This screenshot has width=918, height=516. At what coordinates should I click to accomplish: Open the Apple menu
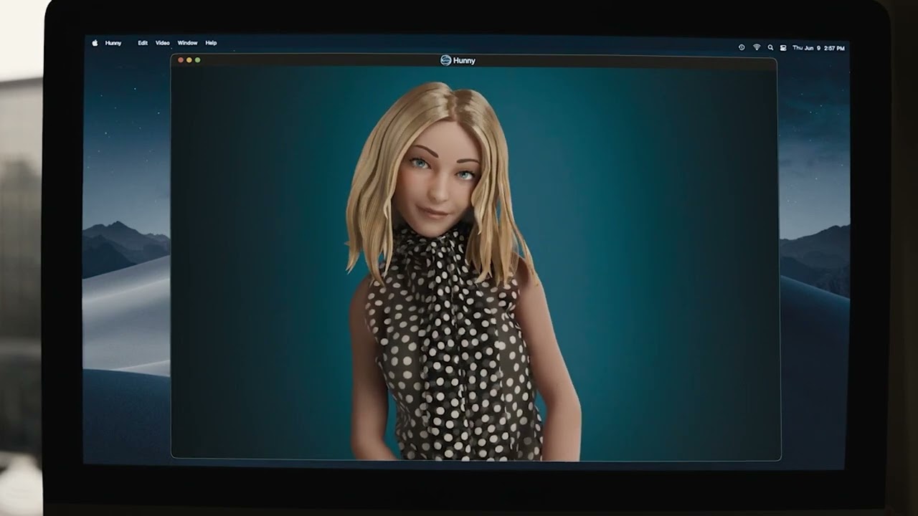coord(95,43)
